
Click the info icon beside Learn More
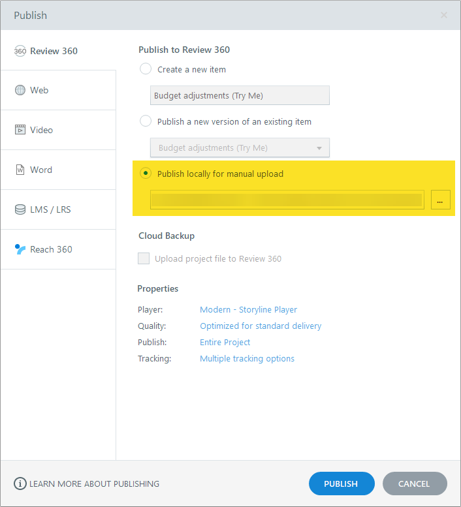coord(20,484)
